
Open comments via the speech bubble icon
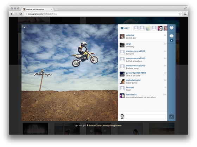[172, 36]
